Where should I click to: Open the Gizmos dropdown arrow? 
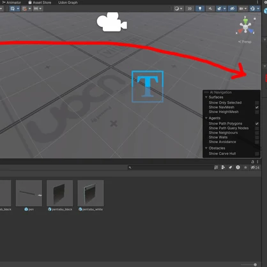point(258,9)
